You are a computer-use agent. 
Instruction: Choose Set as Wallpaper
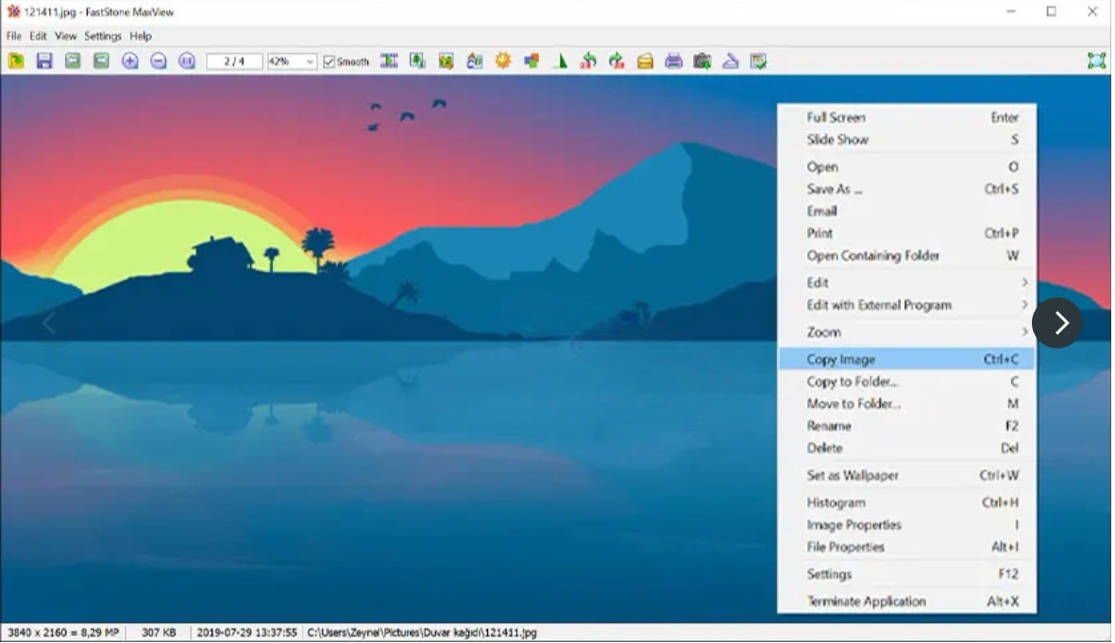click(906, 475)
